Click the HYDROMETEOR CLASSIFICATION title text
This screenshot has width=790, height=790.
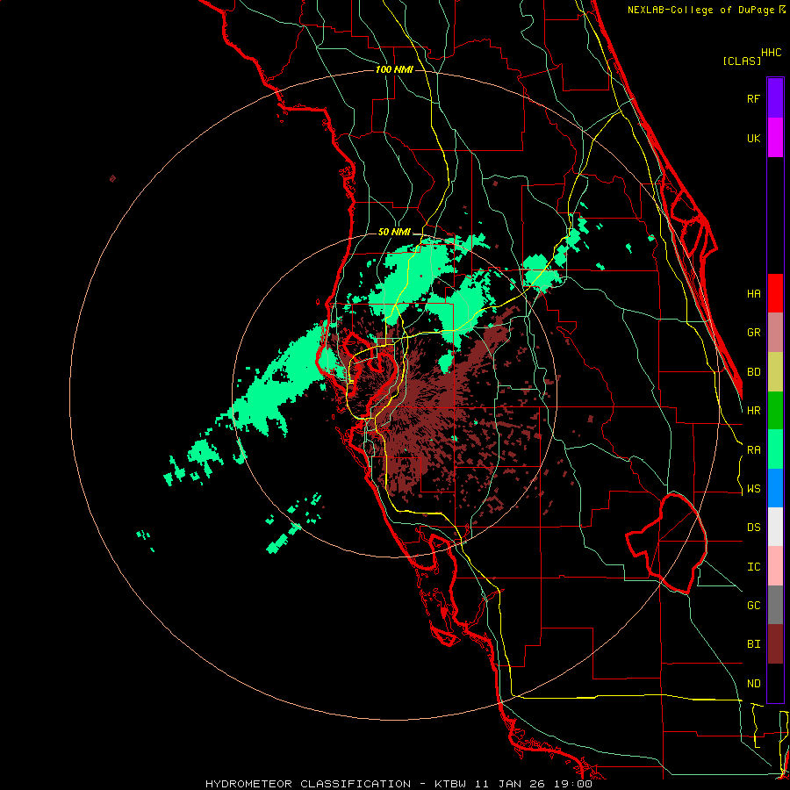pos(308,784)
